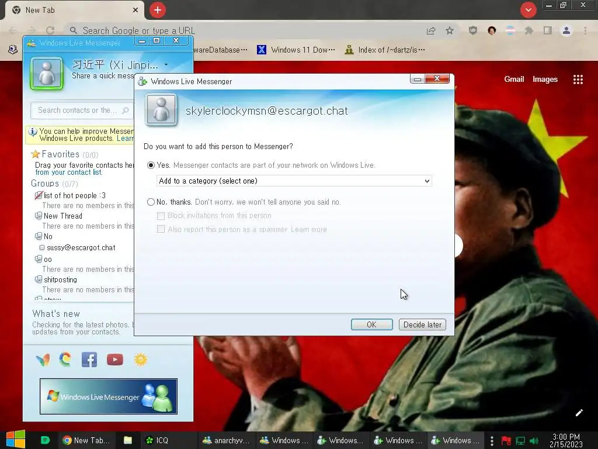Switch to anarchyv… taskbar item

coord(226,440)
